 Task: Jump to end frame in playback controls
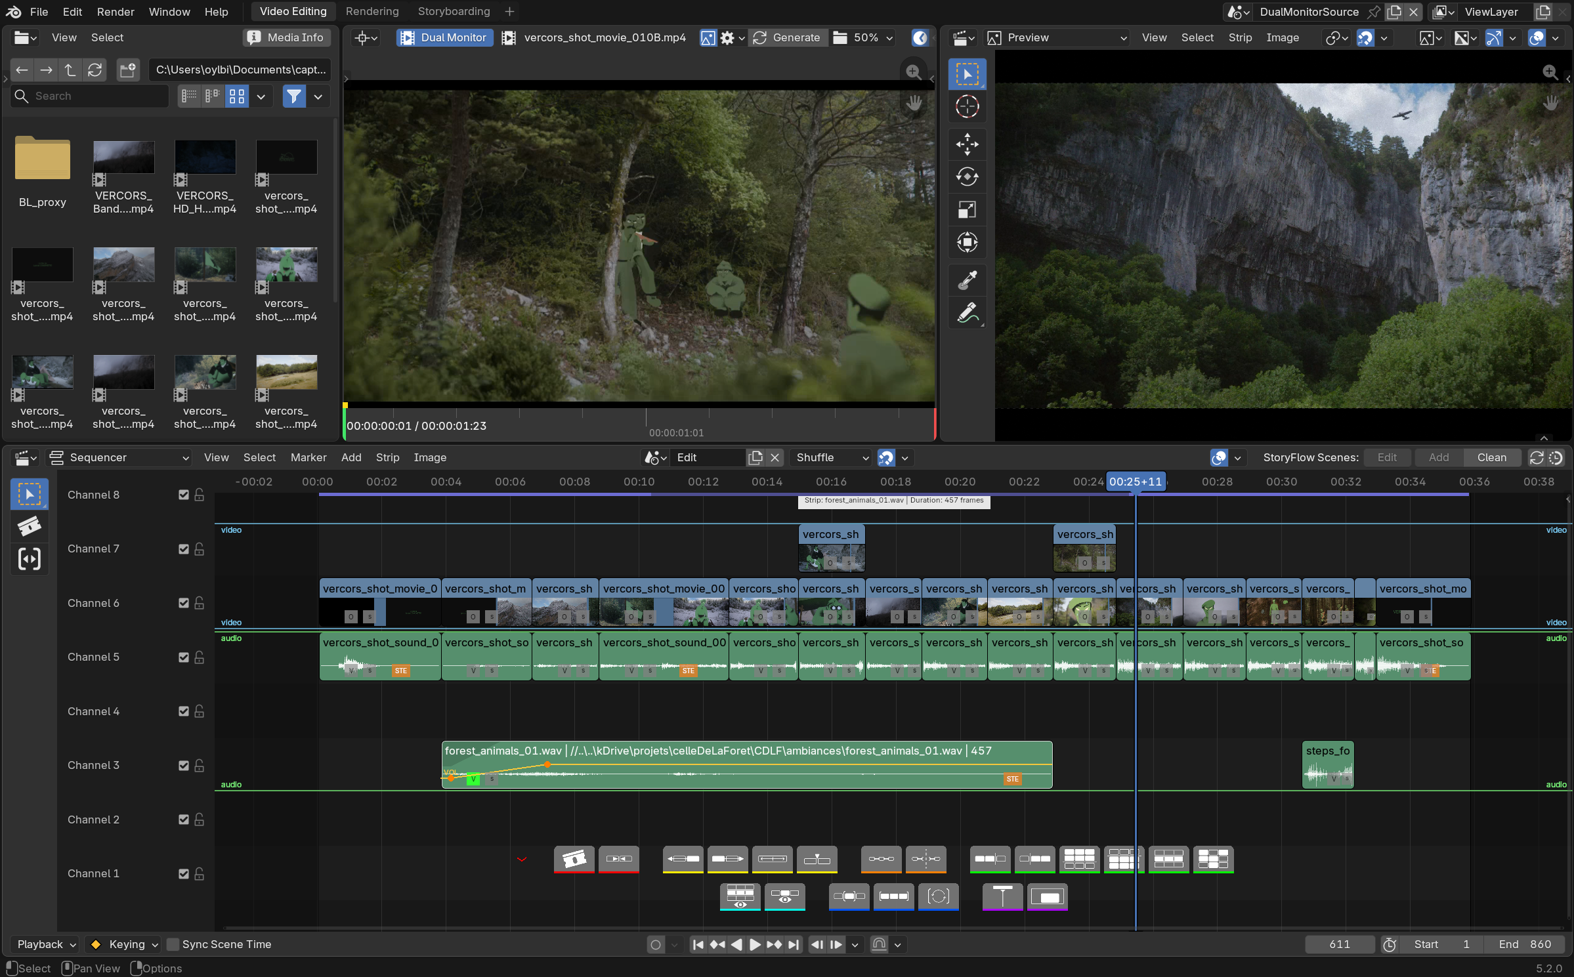(x=794, y=945)
